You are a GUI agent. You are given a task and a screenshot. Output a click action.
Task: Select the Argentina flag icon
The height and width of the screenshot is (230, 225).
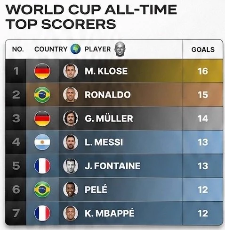(42, 142)
